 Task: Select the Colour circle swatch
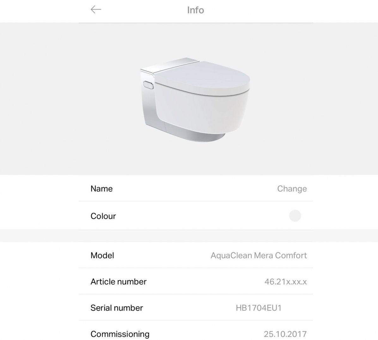tap(295, 216)
